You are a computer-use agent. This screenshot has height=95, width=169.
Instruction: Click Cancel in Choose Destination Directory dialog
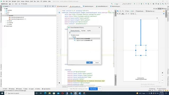[97, 63]
